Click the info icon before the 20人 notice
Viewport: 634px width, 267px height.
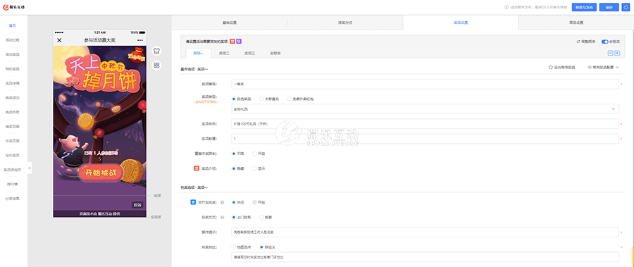pyautogui.click(x=506, y=7)
